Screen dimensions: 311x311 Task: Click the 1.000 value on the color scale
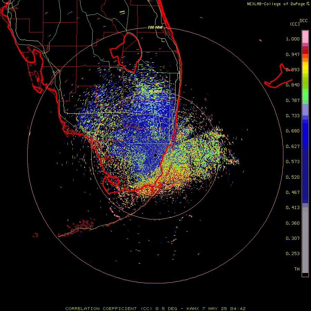coord(293,39)
